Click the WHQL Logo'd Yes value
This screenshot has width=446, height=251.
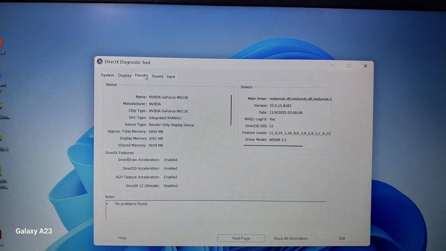272,119
